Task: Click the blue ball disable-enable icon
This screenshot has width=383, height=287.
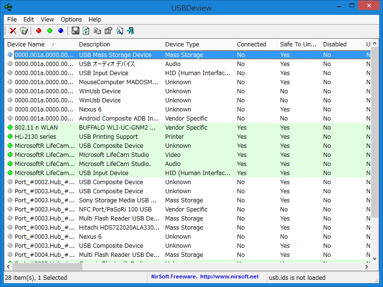Action: (60, 31)
